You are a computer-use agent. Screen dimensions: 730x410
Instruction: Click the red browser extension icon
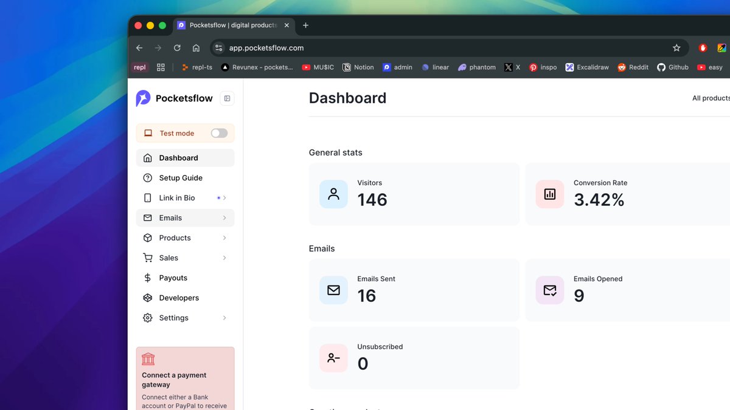703,48
